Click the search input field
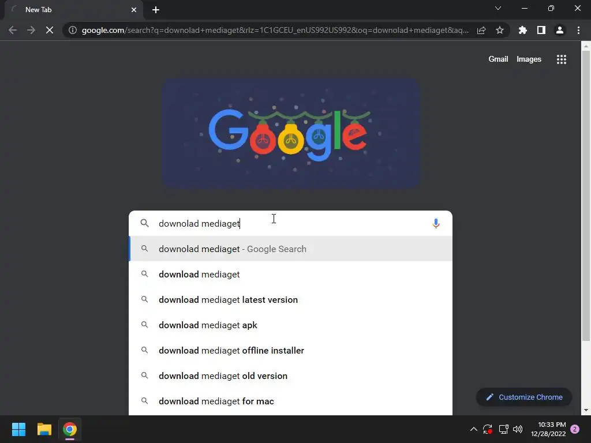This screenshot has width=591, height=443. (x=290, y=223)
